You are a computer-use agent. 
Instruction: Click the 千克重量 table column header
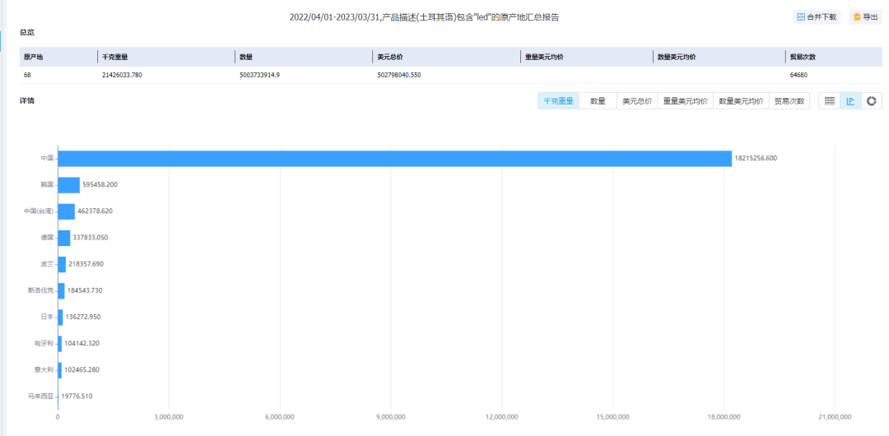coord(115,57)
